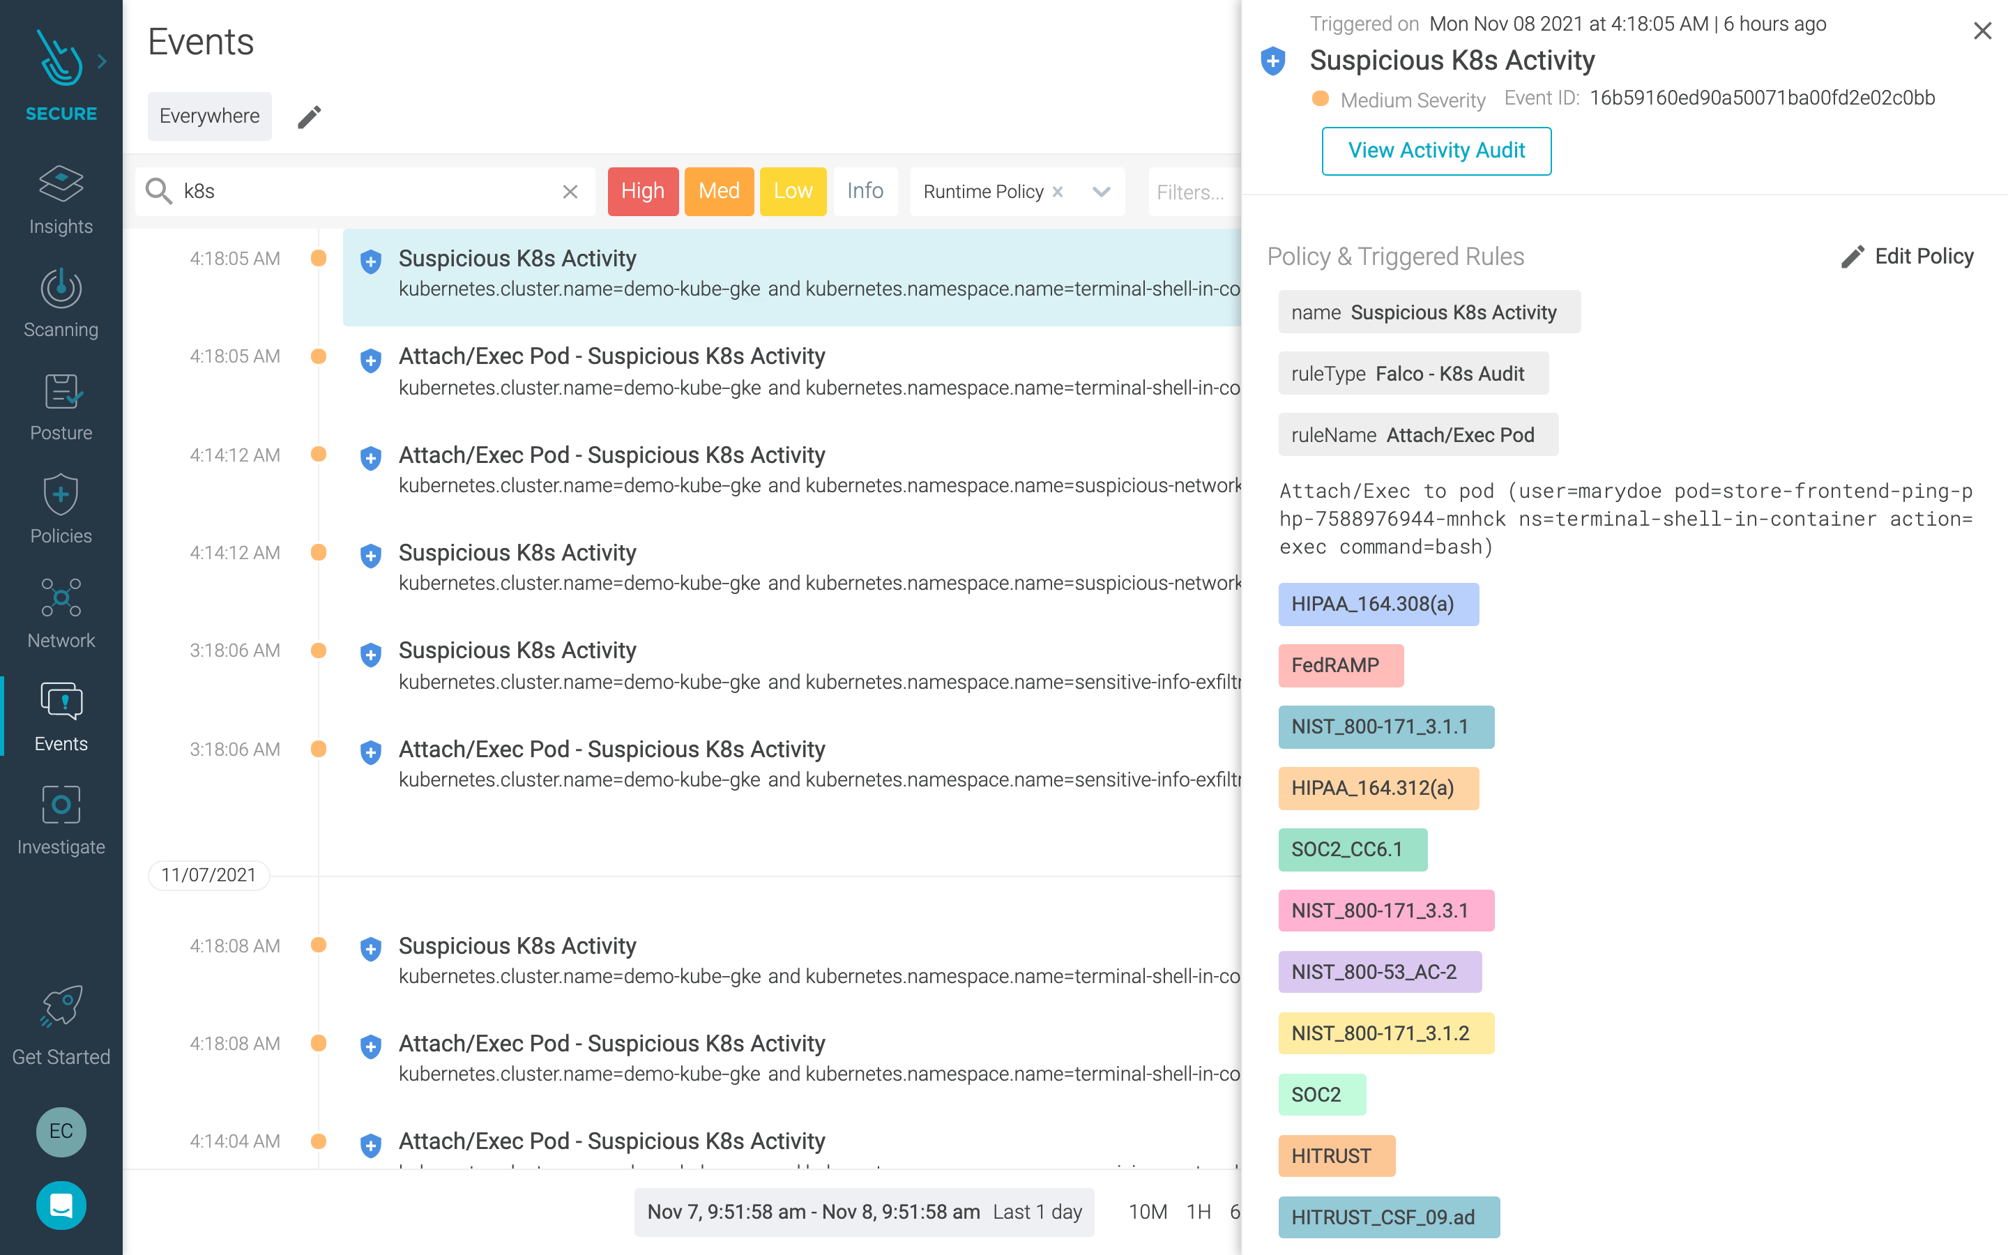Select the FedRAMP compliance tag
This screenshot has width=2008, height=1255.
coord(1340,665)
